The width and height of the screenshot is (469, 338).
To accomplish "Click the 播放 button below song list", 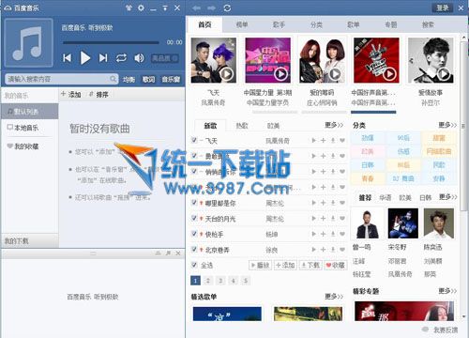I will (x=260, y=265).
